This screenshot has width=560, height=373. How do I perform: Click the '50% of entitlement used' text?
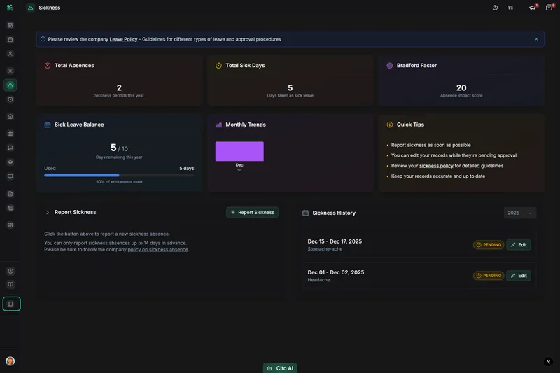click(119, 182)
